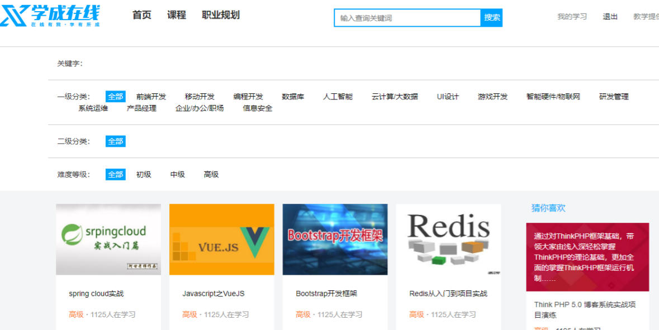Image resolution: width=659 pixels, height=330 pixels.
Task: Open 我的学习 link
Action: (x=572, y=17)
